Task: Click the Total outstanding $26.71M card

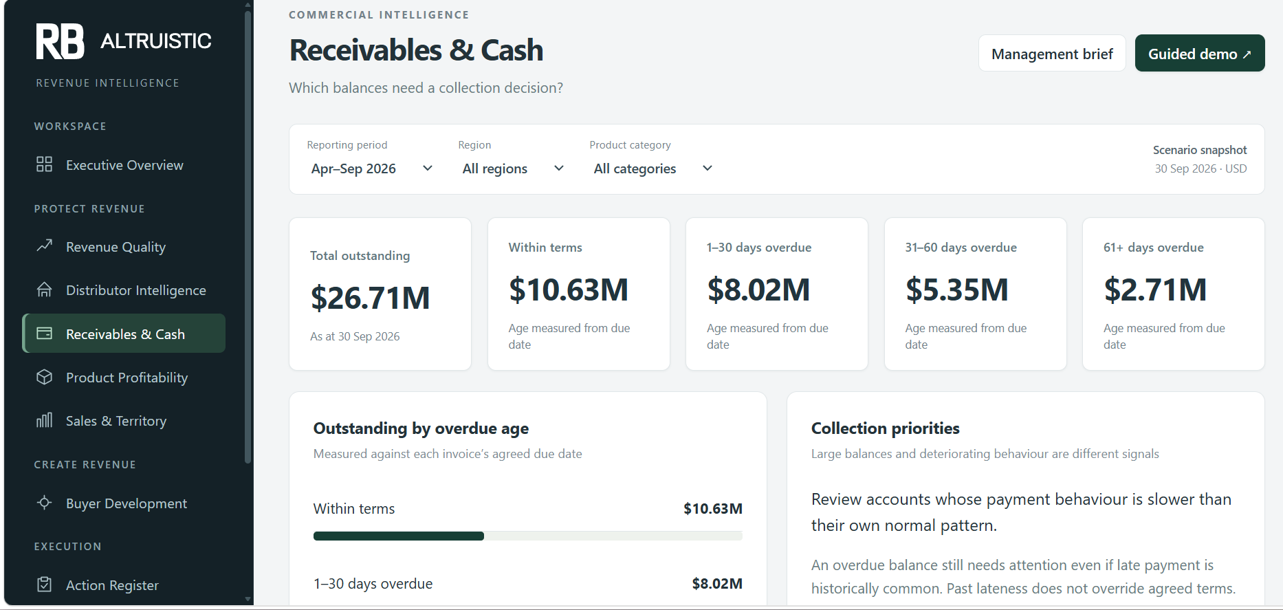Action: click(x=380, y=294)
